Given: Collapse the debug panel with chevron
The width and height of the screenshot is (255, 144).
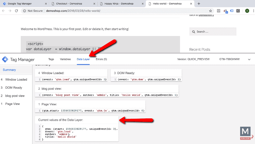Looking at the screenshot, I should coord(249,60).
